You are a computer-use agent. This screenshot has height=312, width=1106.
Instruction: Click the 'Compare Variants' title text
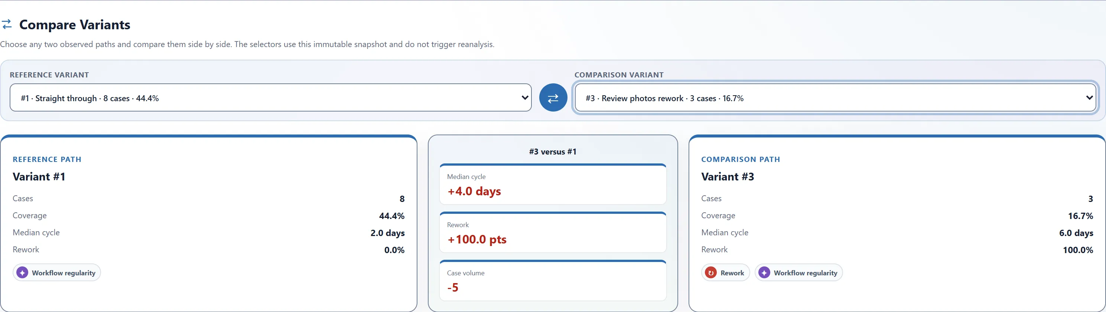tap(75, 24)
